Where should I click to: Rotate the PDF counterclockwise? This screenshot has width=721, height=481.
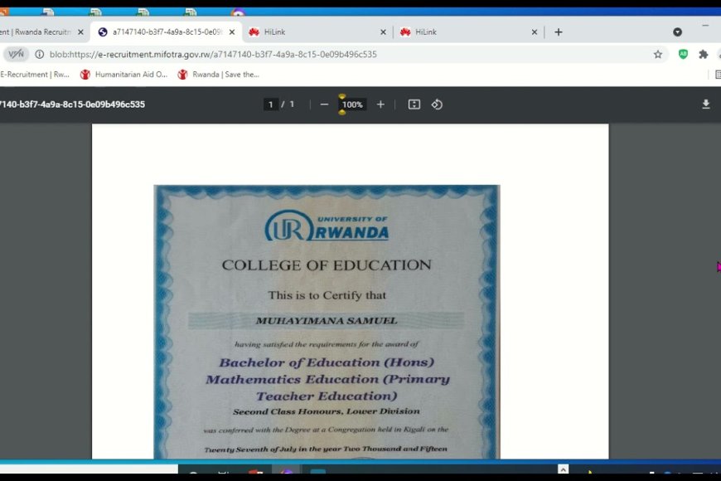pyautogui.click(x=437, y=104)
